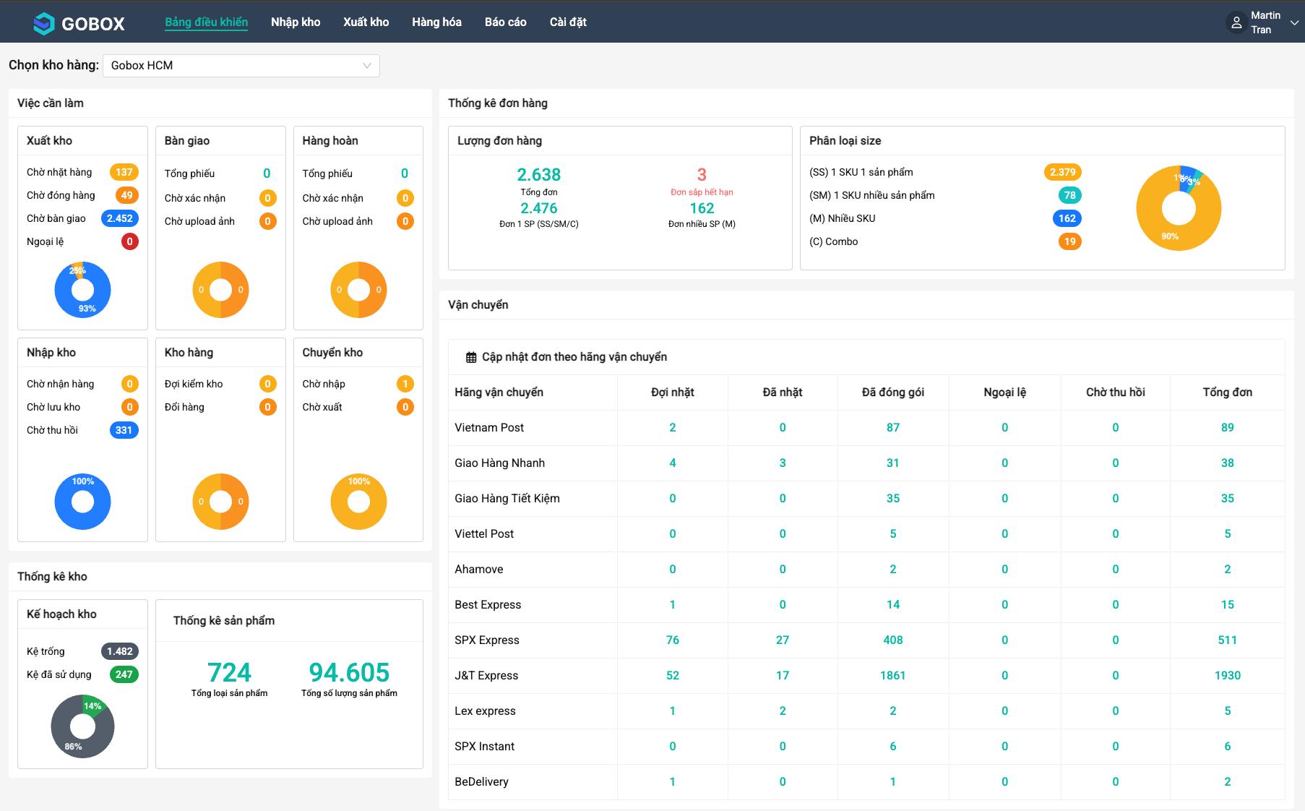
Task: Open the Chọn kho hàng warehouse dropdown
Action: [241, 66]
